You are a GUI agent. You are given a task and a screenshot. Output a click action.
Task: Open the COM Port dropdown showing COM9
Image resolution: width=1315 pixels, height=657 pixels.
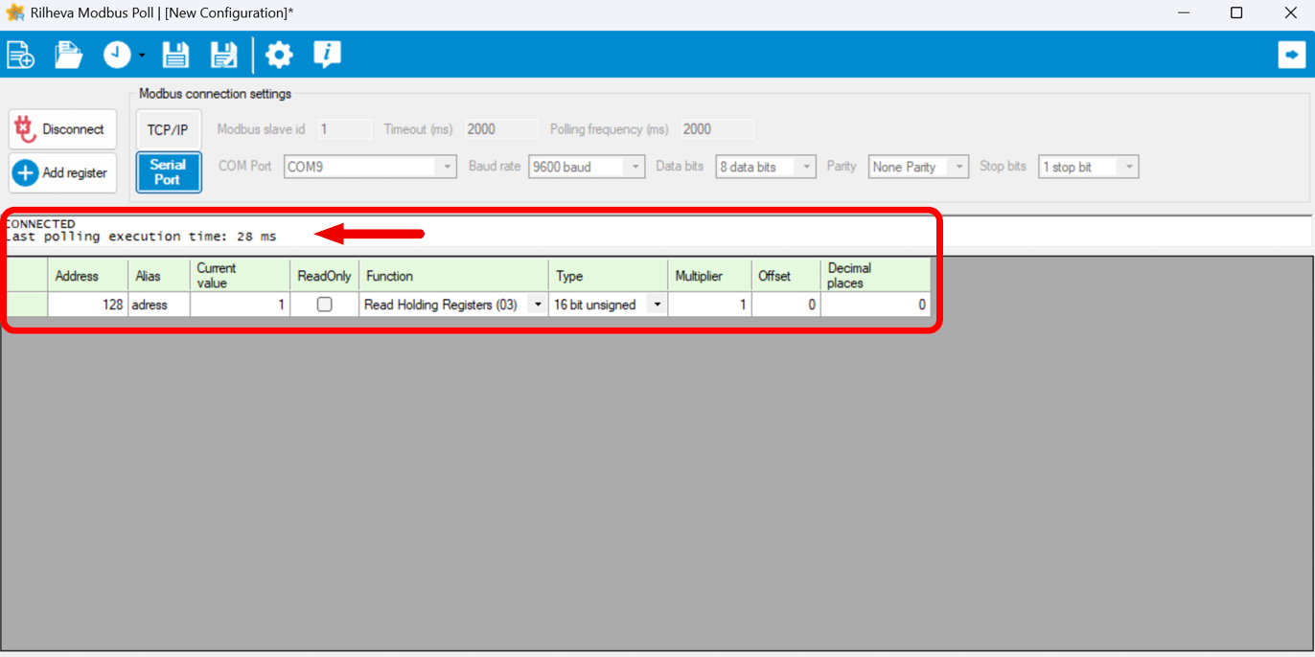point(370,167)
